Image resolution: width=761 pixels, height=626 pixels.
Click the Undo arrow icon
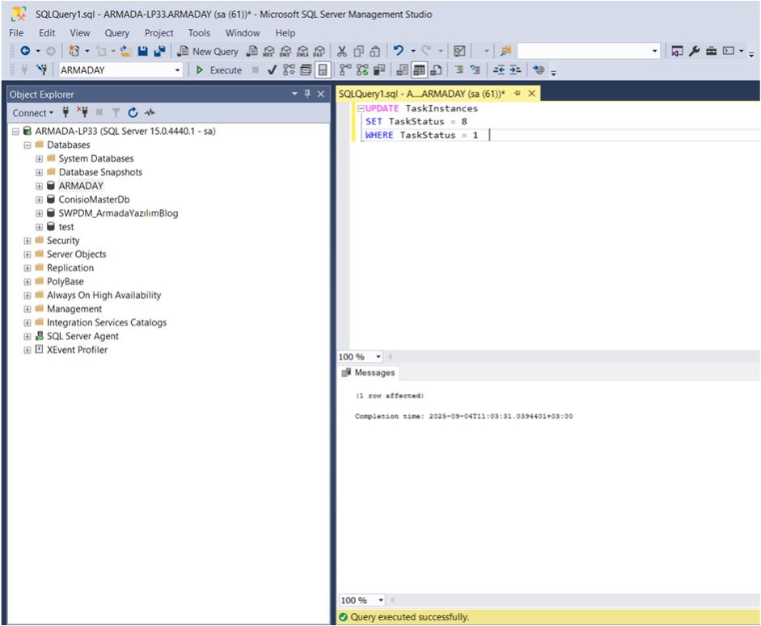(399, 50)
